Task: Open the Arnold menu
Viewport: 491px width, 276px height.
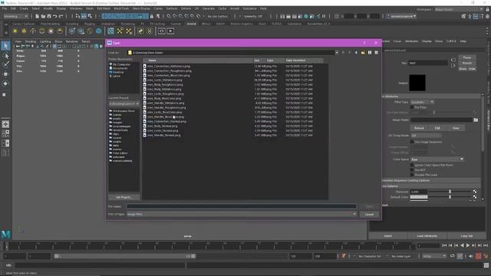Action: (x=235, y=8)
